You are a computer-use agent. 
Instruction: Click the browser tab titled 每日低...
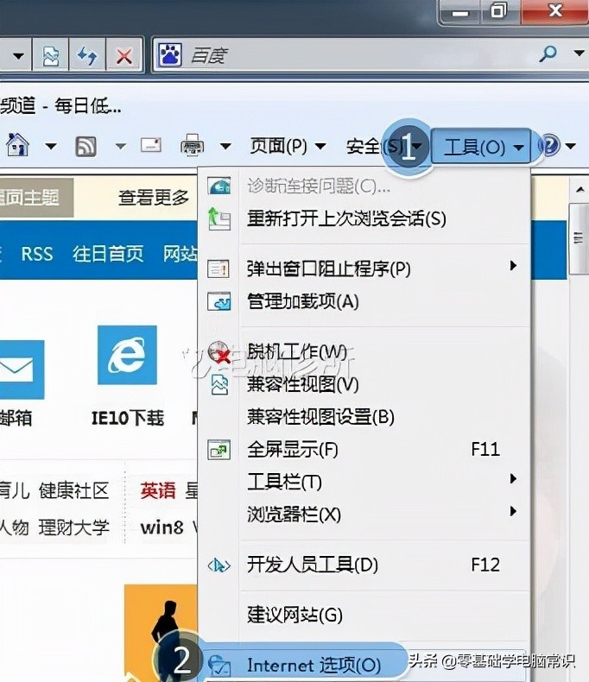point(61,105)
